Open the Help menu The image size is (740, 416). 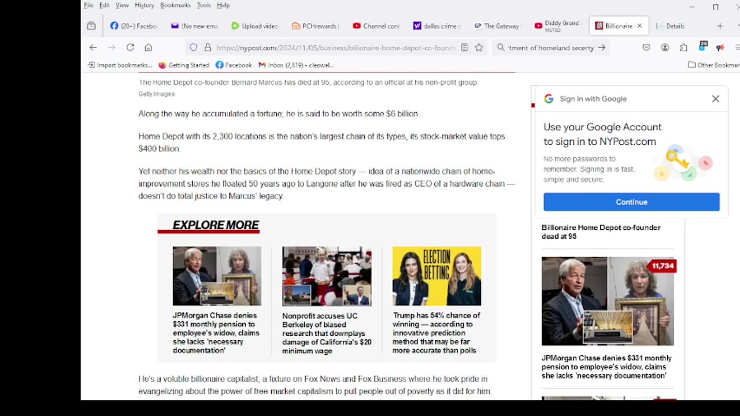(x=223, y=5)
